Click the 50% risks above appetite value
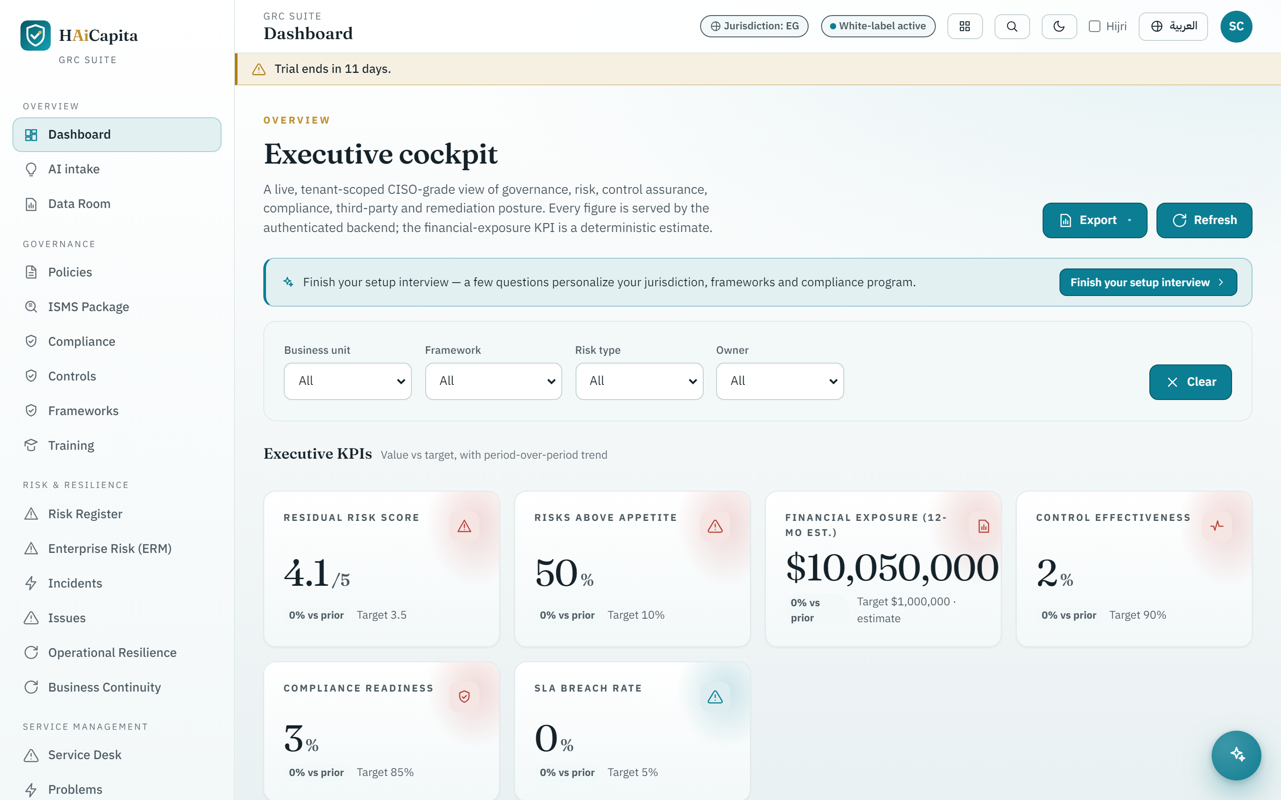 pos(564,573)
